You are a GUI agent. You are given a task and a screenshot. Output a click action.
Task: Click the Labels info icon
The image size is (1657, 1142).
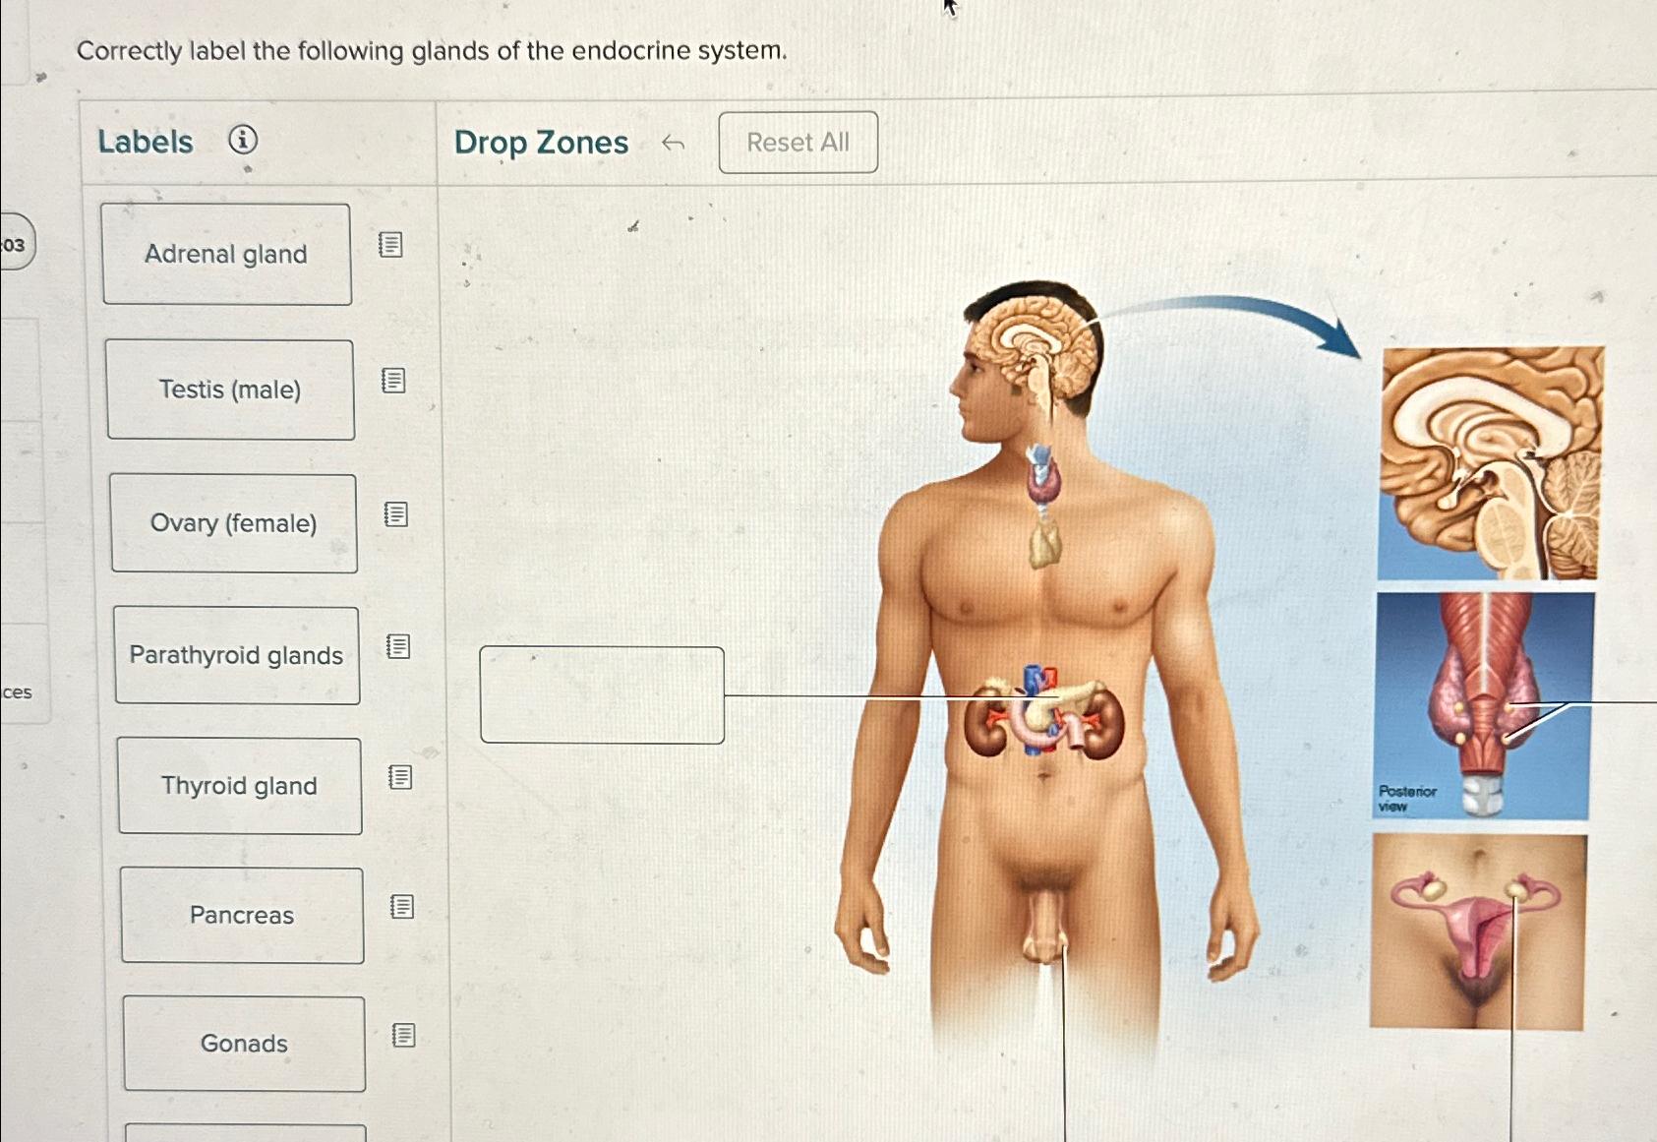pyautogui.click(x=243, y=140)
